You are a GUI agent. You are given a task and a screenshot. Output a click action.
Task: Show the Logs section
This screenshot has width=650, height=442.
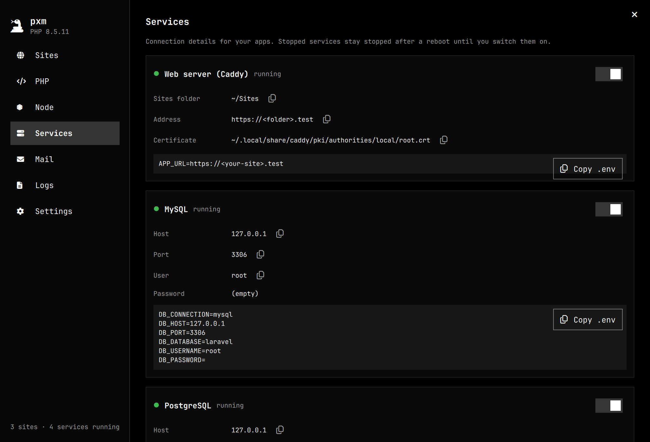[65, 185]
